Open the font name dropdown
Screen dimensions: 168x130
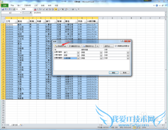(x=33, y=9)
